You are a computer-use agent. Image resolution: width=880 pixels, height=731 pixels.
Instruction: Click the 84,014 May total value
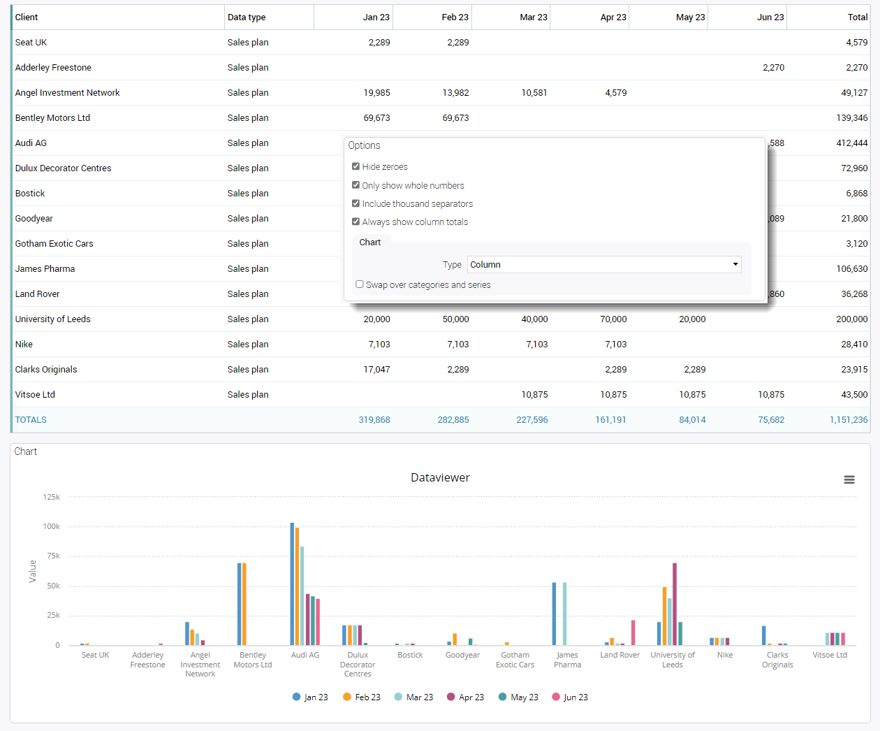(x=693, y=420)
